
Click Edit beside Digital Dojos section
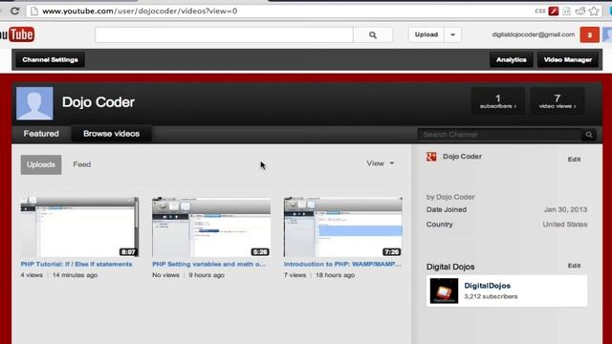(574, 266)
